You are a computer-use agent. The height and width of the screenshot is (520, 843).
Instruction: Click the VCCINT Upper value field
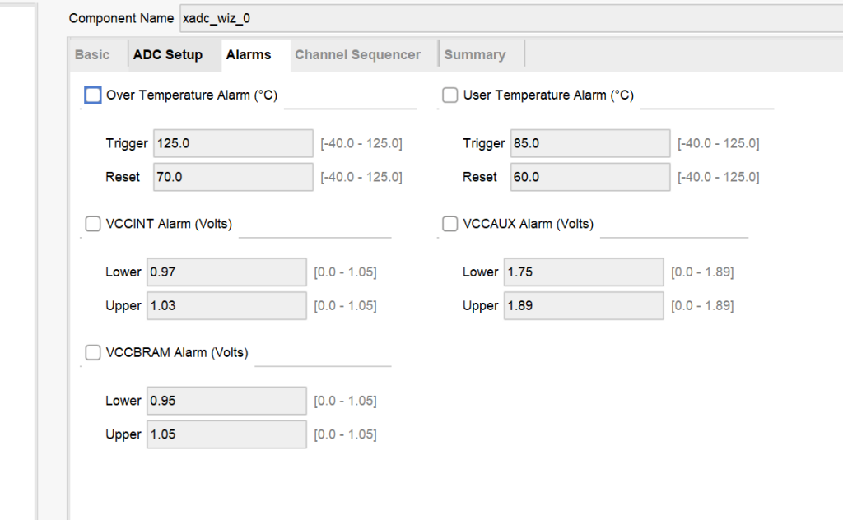pos(226,306)
